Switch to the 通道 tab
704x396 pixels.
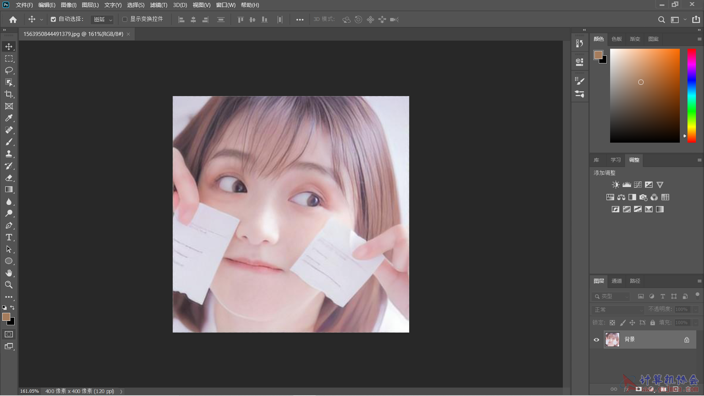(617, 281)
